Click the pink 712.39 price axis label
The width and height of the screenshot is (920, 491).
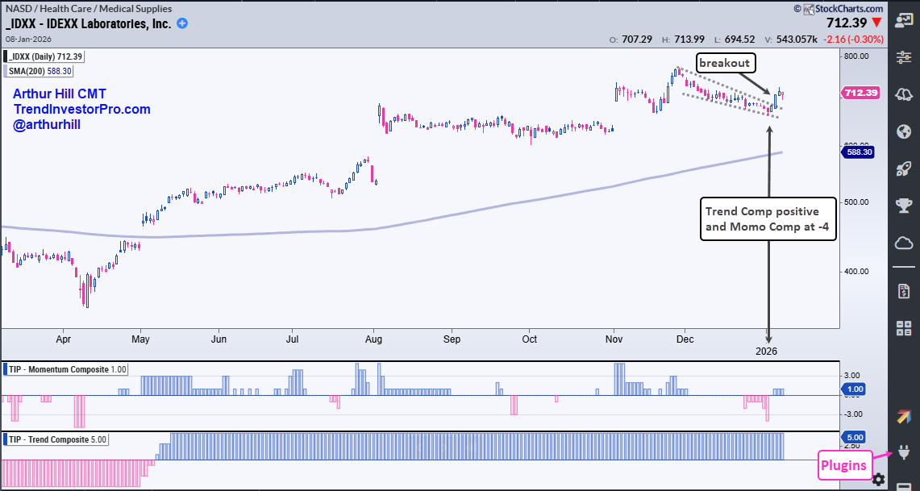[x=858, y=93]
